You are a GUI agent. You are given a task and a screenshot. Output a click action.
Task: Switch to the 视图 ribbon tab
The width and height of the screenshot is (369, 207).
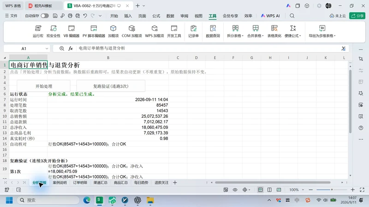click(x=198, y=16)
